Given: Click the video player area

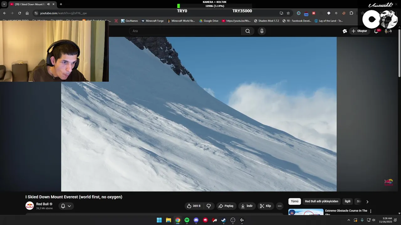Looking at the screenshot, I should [x=199, y=114].
